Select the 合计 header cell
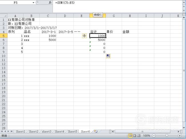 (x=98, y=32)
